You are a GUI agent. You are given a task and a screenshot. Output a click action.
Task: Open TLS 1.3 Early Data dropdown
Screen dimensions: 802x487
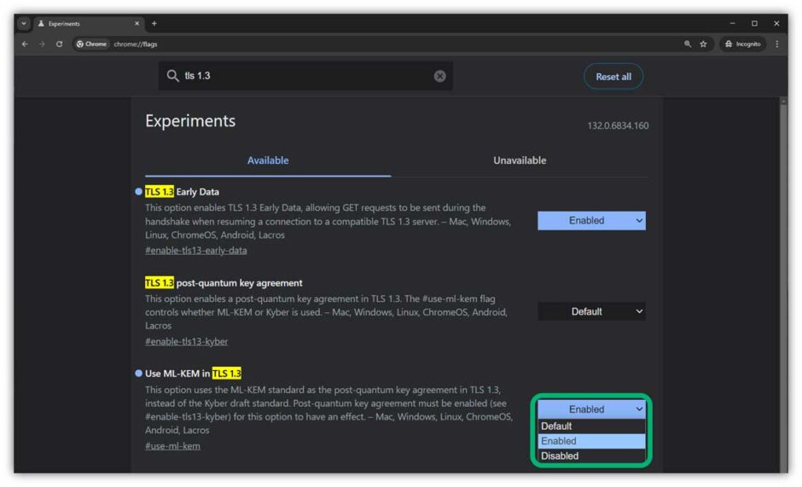(x=591, y=221)
